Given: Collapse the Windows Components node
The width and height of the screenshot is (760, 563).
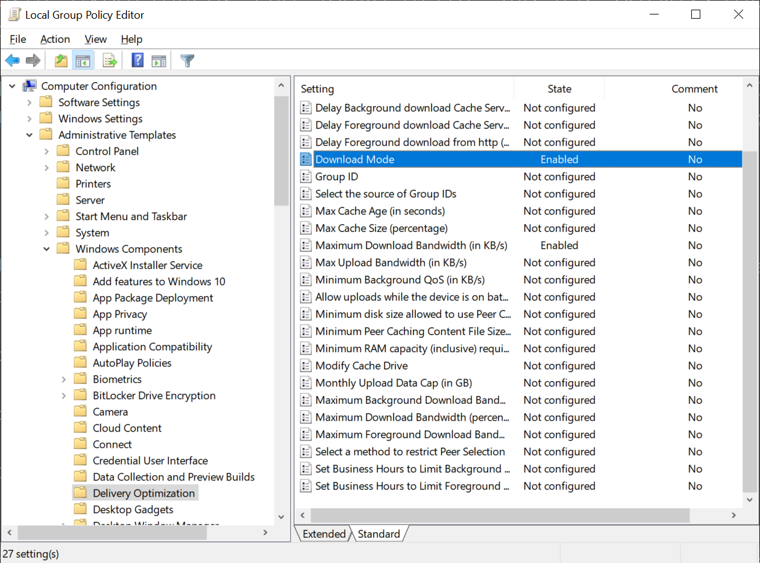Looking at the screenshot, I should (46, 249).
